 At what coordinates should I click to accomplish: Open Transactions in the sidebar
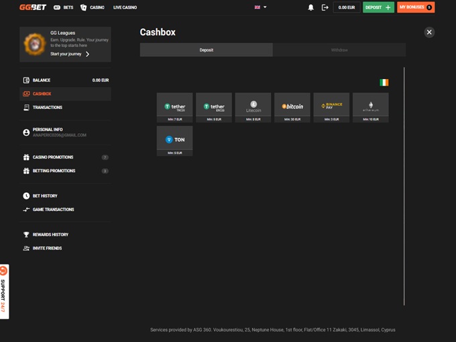point(47,107)
